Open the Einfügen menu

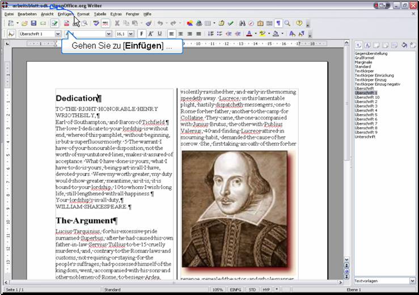click(x=65, y=13)
